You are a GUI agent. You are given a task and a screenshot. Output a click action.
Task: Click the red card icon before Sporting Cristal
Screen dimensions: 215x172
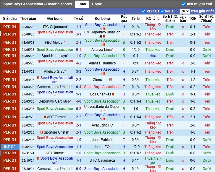(42, 132)
